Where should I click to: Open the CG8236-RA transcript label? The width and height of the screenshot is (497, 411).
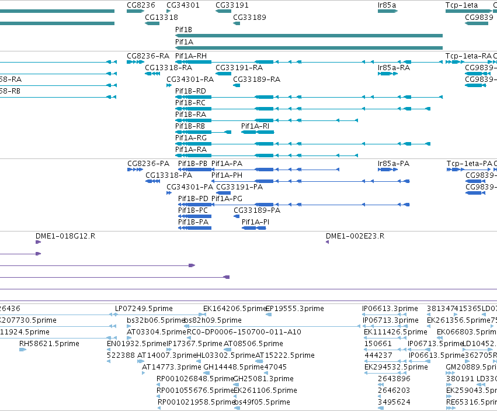point(148,56)
